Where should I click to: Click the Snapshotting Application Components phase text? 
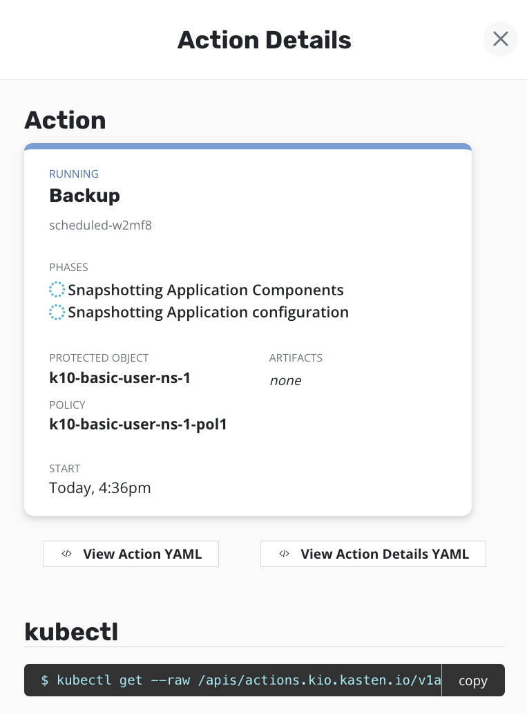(x=206, y=290)
